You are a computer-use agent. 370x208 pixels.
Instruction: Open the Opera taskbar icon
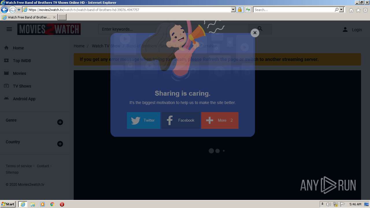pos(62,204)
